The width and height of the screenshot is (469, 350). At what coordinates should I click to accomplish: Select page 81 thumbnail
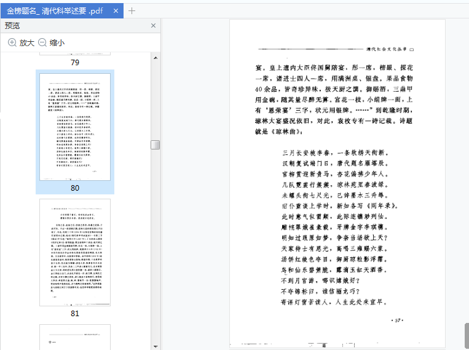75,252
